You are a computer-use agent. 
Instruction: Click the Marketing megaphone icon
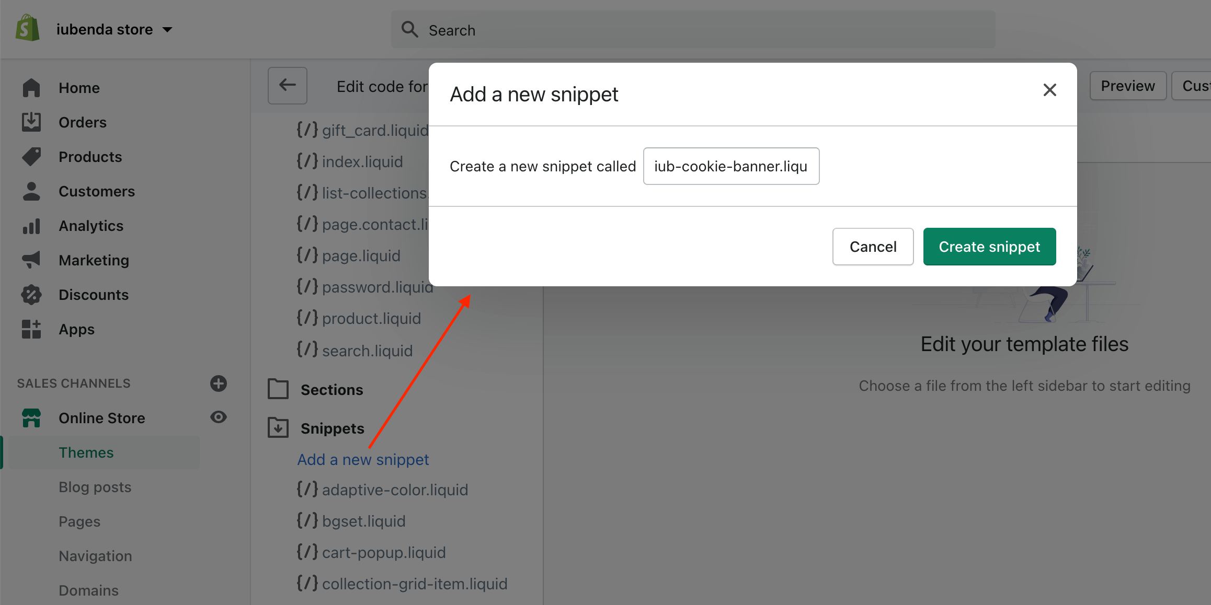31,260
